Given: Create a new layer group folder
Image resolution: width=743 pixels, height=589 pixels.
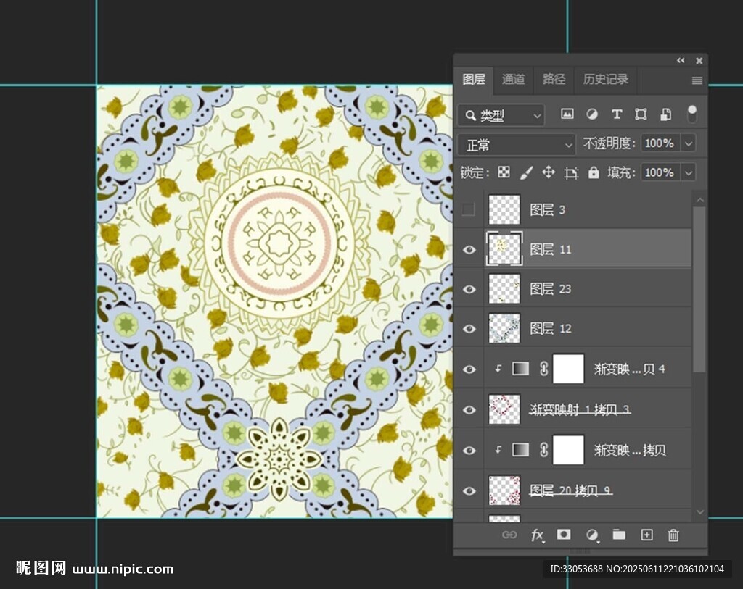Looking at the screenshot, I should (619, 535).
